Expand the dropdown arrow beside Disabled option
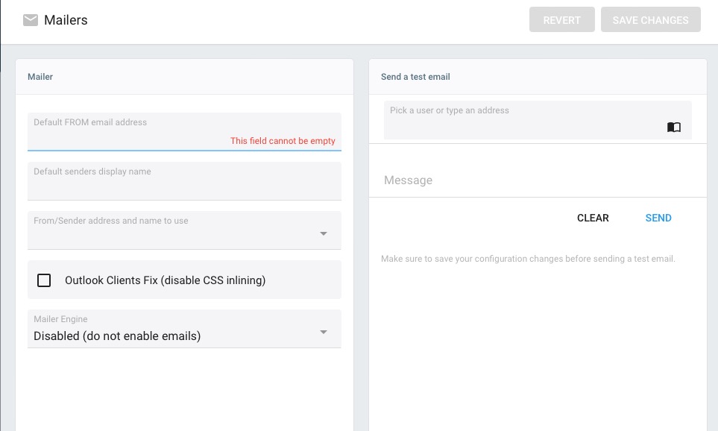This screenshot has height=431, width=718. click(324, 331)
